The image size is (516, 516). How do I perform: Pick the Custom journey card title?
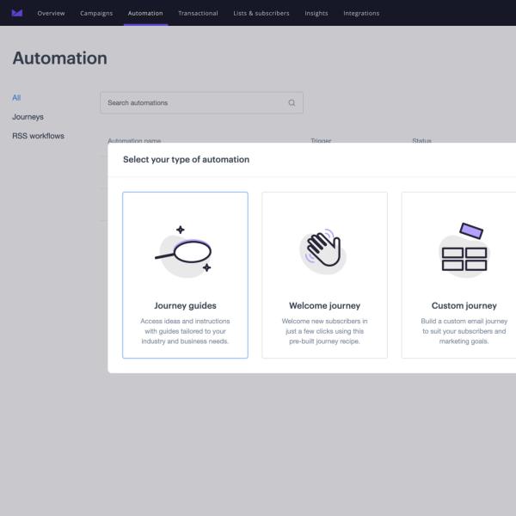tap(464, 305)
